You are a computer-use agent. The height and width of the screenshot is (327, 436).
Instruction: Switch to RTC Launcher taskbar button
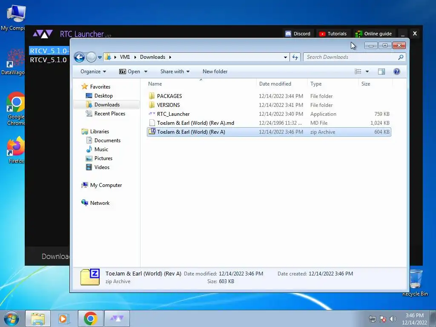(117, 318)
